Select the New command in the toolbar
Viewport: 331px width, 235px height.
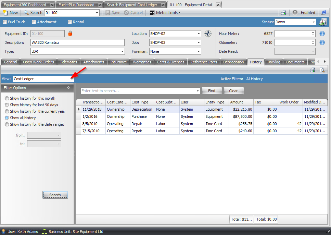point(11,12)
